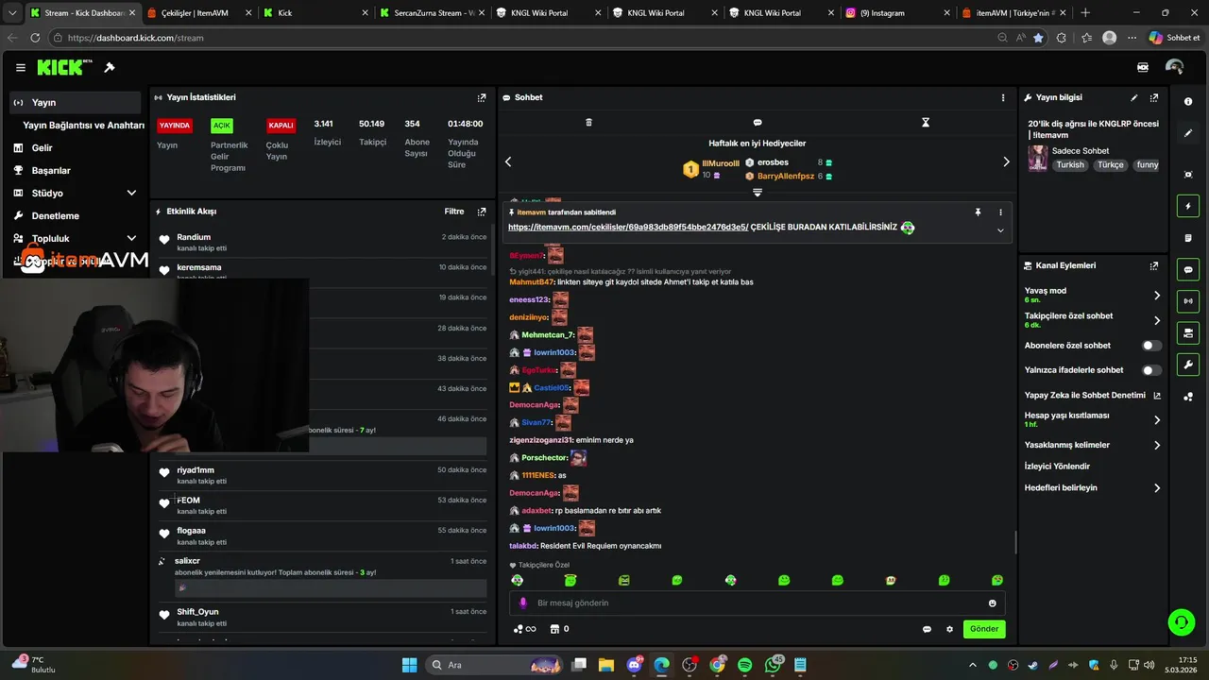Go to previous gifters slide with left arrow
Image resolution: width=1209 pixels, height=680 pixels.
click(x=508, y=161)
